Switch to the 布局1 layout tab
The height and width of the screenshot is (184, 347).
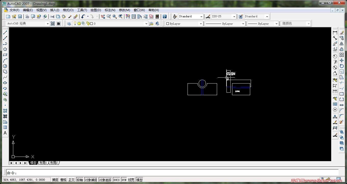[43, 163]
